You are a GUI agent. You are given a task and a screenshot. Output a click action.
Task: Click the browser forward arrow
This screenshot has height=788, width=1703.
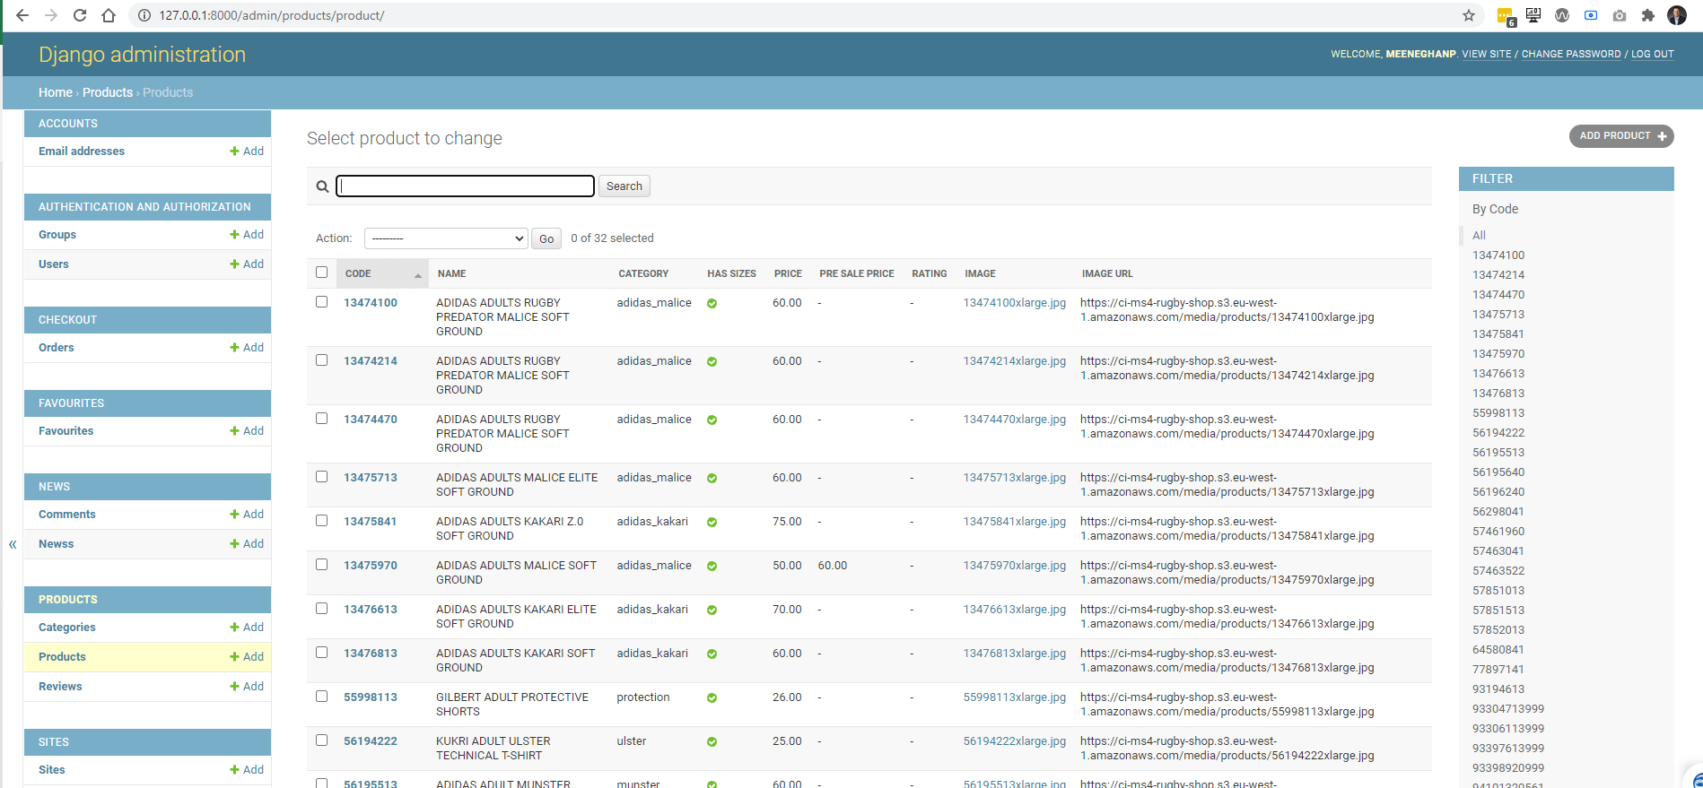pyautogui.click(x=51, y=15)
